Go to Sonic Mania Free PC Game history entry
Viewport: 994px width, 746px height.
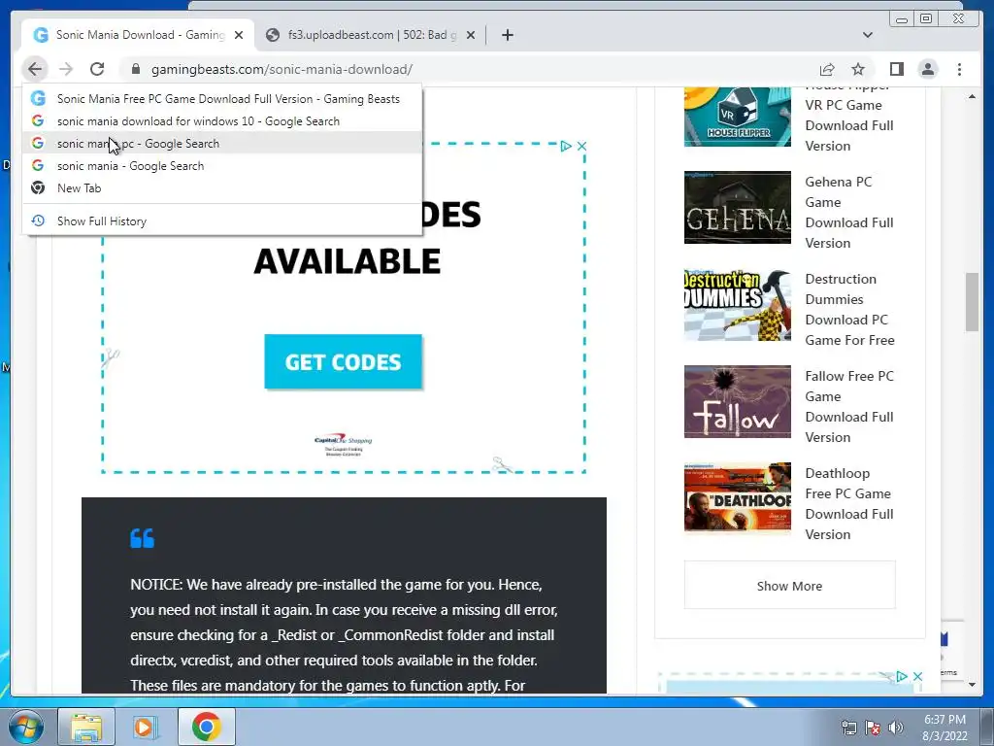(222, 99)
